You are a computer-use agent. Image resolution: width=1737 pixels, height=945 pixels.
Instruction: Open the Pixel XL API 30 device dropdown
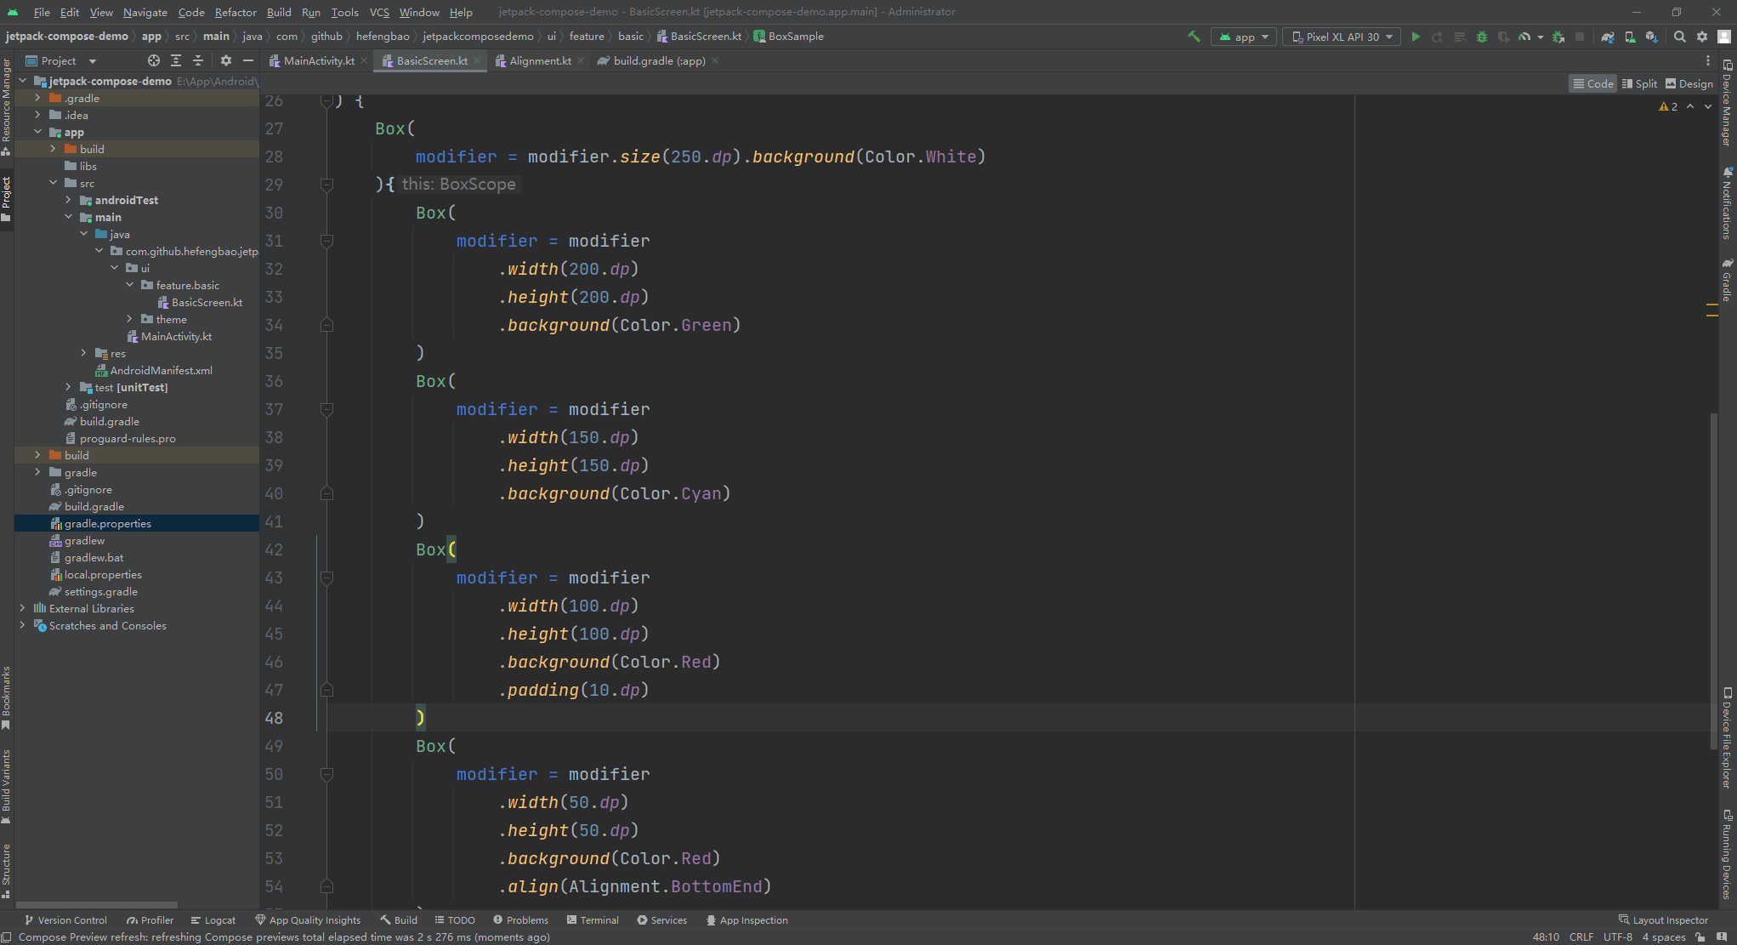(1342, 37)
